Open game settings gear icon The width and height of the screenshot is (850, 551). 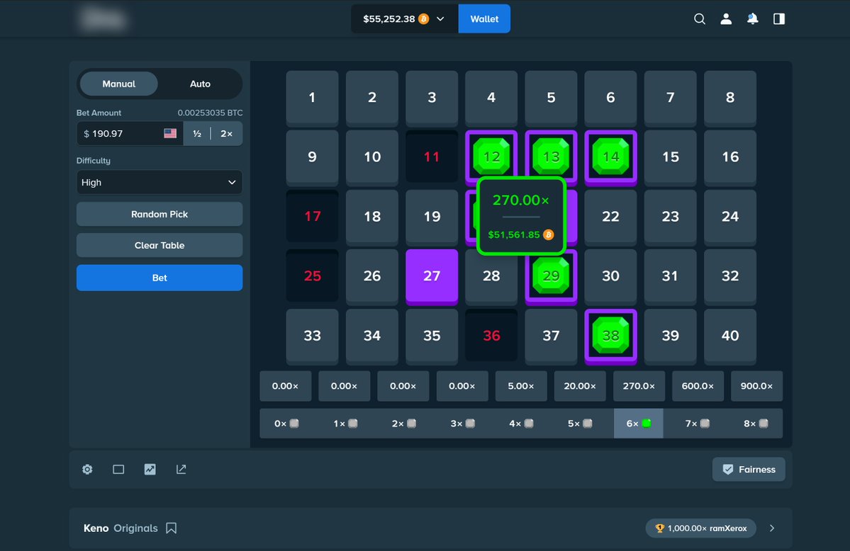point(87,469)
